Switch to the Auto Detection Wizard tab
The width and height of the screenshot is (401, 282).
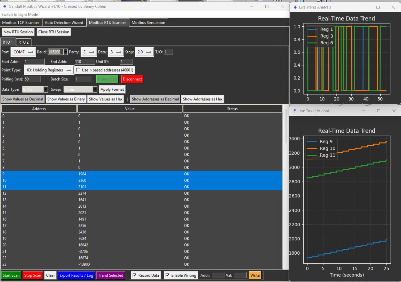pos(64,22)
